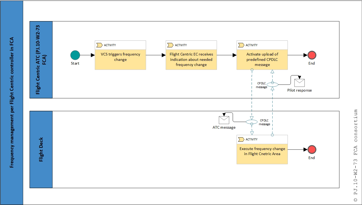Click the PJ.10-W2-73 FCA consortium copyright text

click(355, 155)
